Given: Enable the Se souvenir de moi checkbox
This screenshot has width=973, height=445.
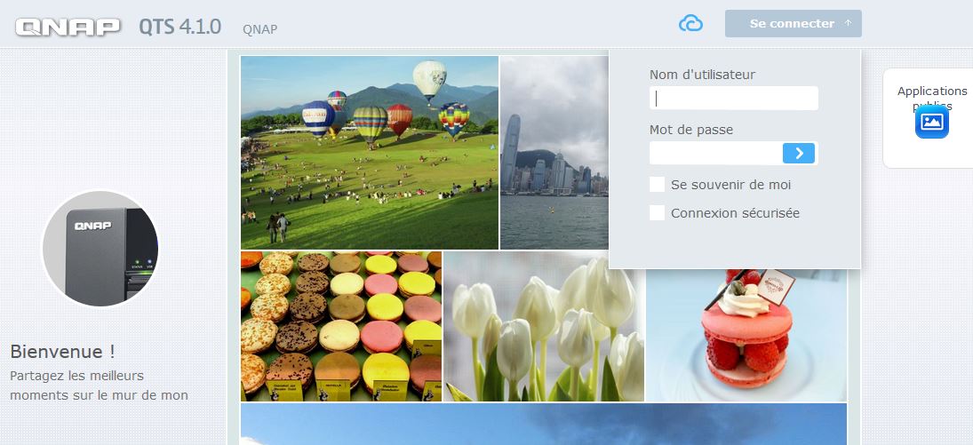Looking at the screenshot, I should coord(658,185).
